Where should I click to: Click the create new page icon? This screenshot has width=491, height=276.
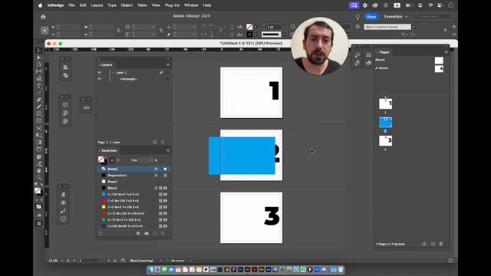[x=433, y=244]
